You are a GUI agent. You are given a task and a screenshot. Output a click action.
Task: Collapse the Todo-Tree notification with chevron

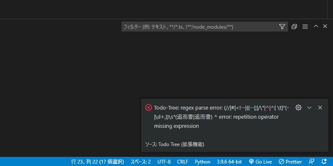(x=309, y=107)
